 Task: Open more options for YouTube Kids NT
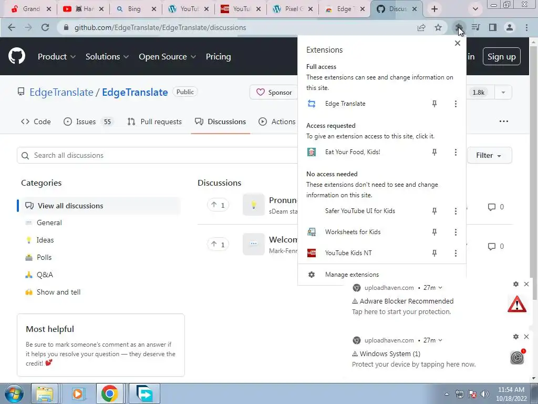[x=456, y=253]
